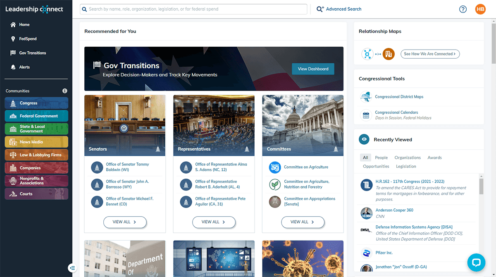Click the Advanced Search link
The width and height of the screenshot is (496, 277).
tap(343, 9)
